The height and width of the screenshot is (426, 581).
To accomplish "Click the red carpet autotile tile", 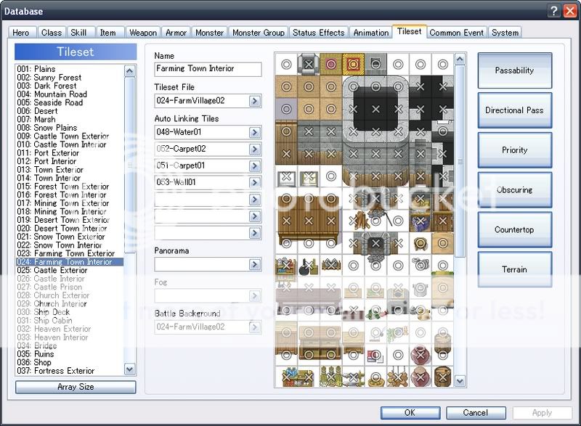I will pyautogui.click(x=331, y=64).
